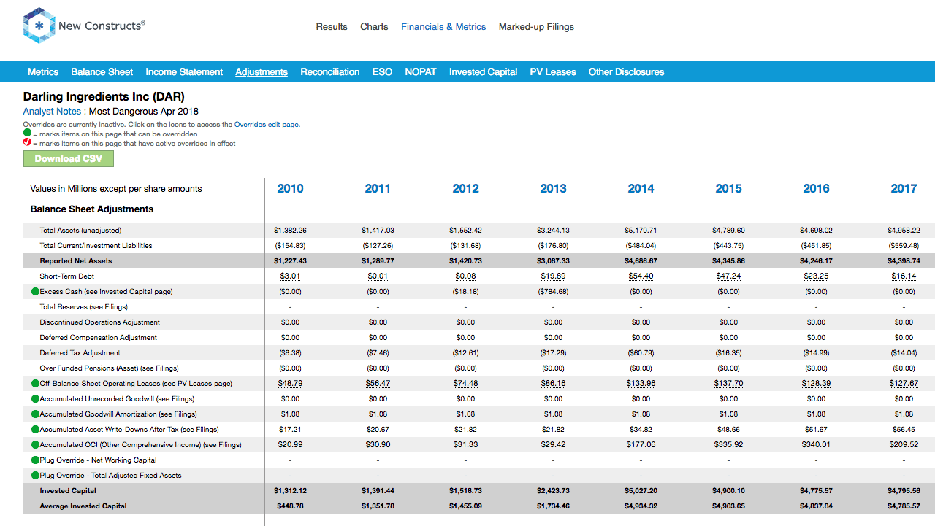Click 2017 Accumulated OCI value $209.52

pos(904,445)
